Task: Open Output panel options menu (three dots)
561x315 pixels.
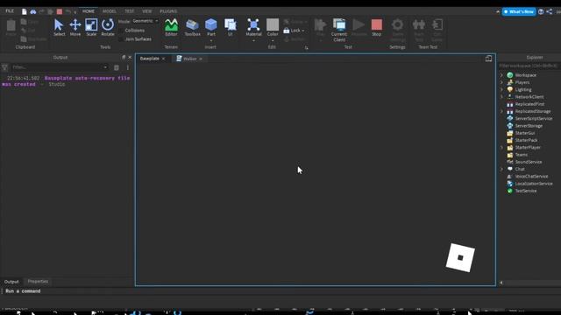Action: pyautogui.click(x=128, y=67)
